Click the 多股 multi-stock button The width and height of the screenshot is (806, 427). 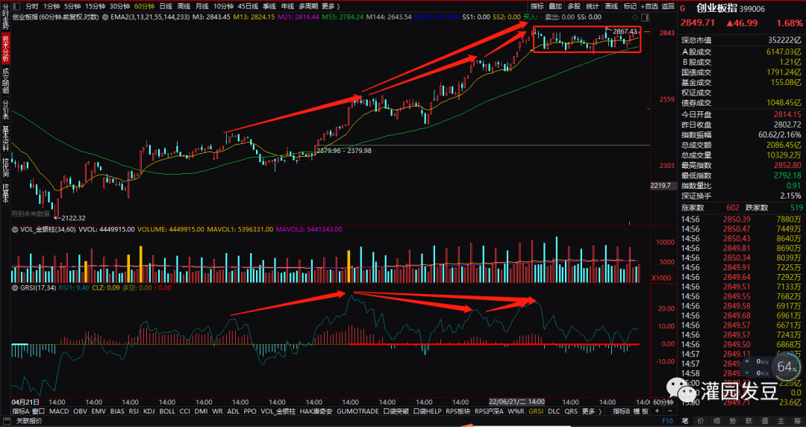[x=574, y=6]
